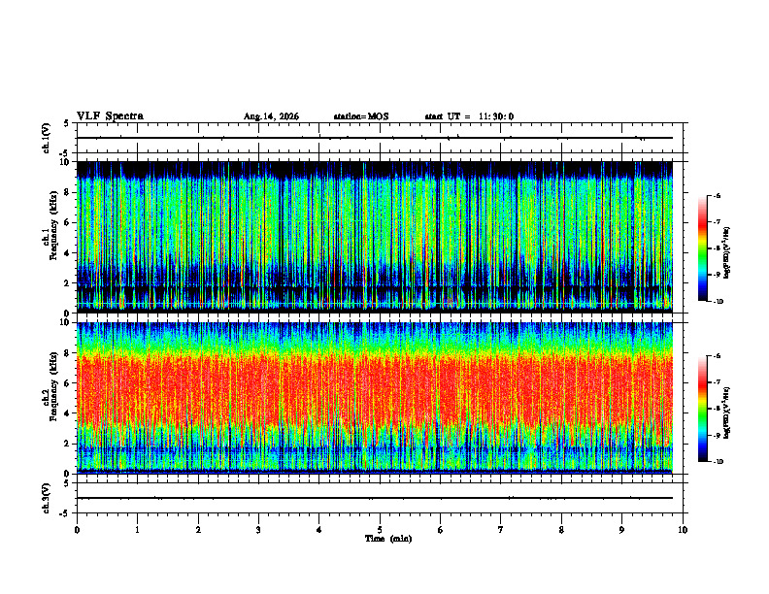This screenshot has width=769, height=594.
Task: Click the ch.1 spectrogram color scale bar
Action: (x=702, y=248)
